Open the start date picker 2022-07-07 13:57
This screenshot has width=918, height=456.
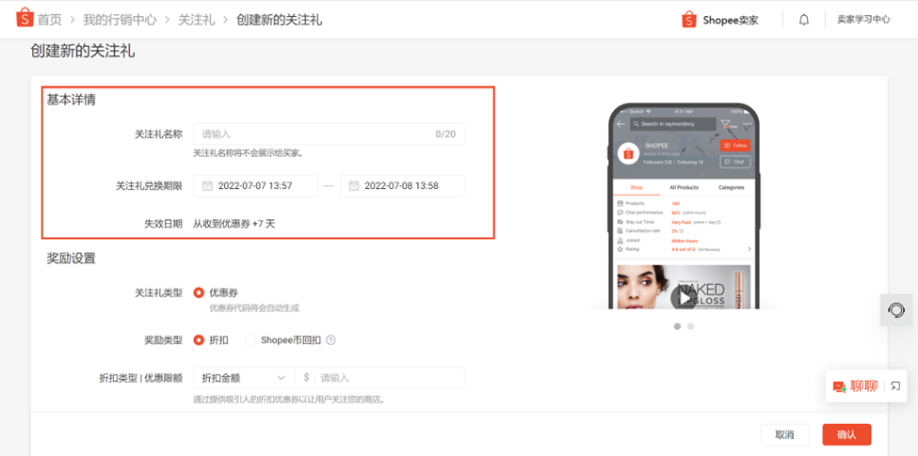255,186
